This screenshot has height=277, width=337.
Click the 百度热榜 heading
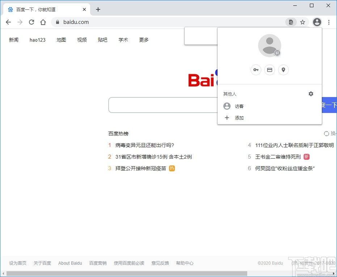[x=118, y=134]
